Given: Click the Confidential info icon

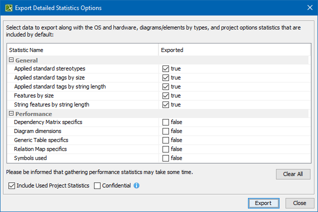Looking at the screenshot, I should click(136, 185).
